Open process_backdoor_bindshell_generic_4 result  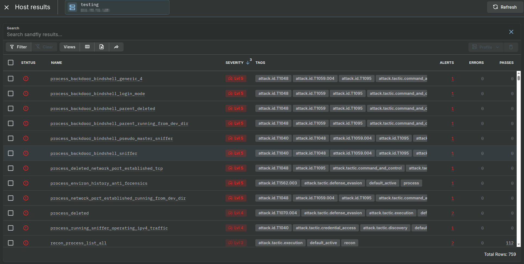(x=96, y=79)
